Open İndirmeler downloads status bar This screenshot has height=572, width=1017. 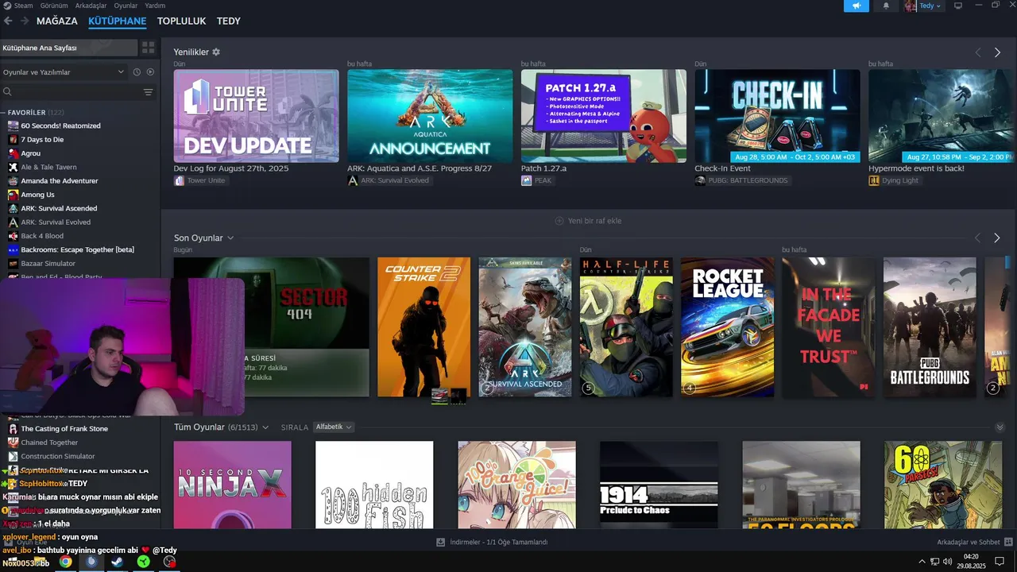(492, 542)
